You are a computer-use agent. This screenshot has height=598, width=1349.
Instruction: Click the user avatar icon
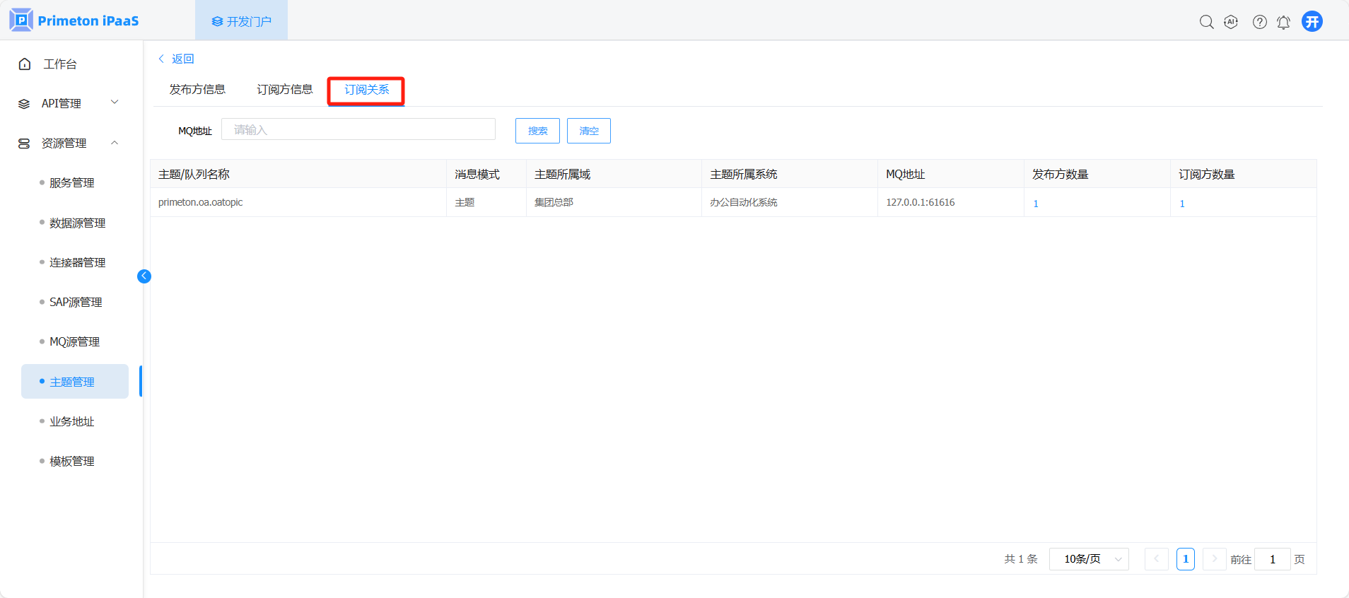(1312, 21)
